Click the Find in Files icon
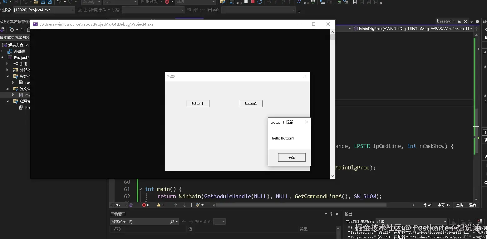 click(223, 2)
